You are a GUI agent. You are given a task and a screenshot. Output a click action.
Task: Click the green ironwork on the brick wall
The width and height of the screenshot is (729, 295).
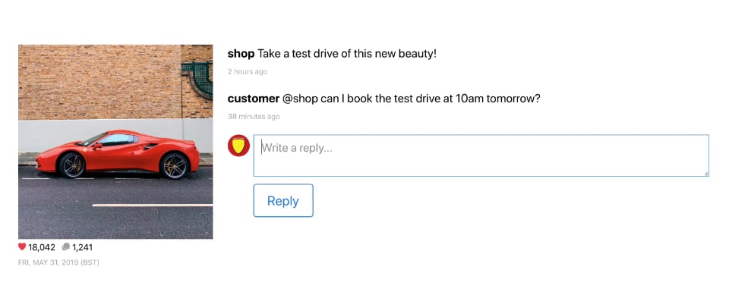tap(197, 78)
